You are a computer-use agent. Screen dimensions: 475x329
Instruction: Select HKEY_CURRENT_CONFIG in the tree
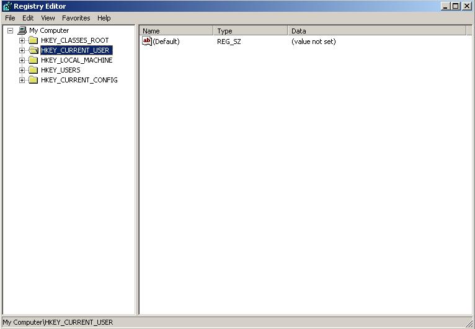click(x=79, y=80)
